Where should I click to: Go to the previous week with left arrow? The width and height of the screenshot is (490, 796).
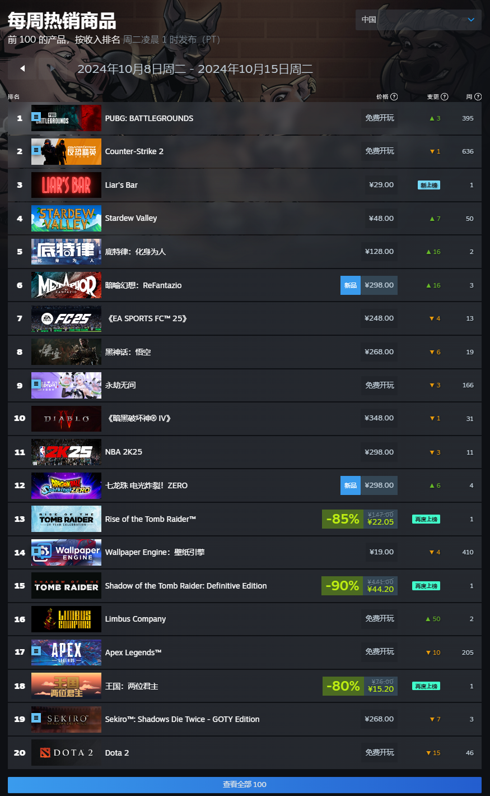(x=22, y=68)
